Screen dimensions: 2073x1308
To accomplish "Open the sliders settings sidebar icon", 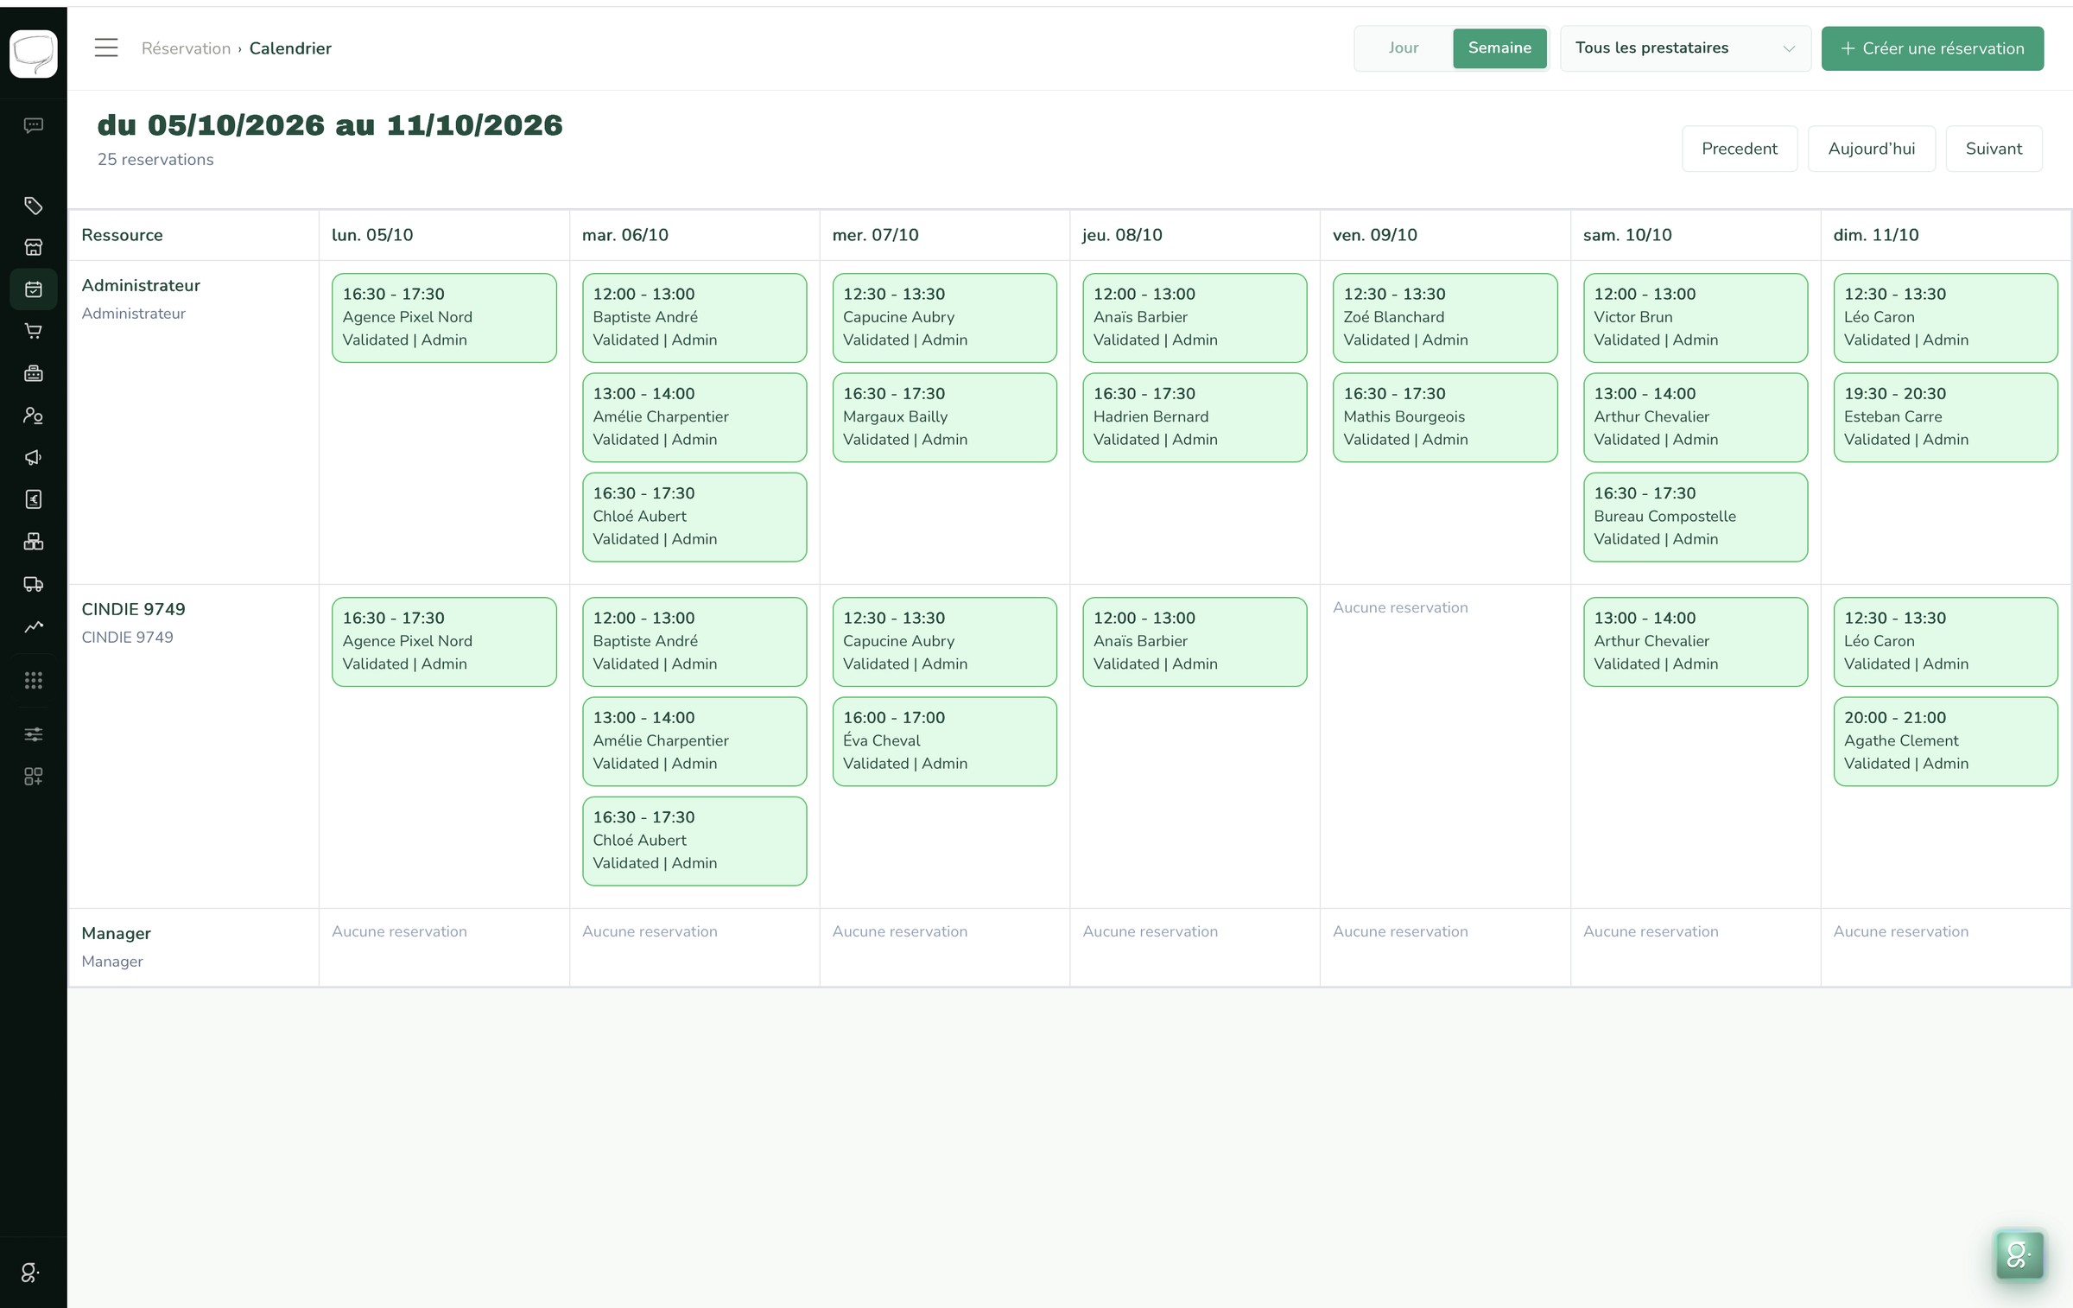I will tap(33, 734).
